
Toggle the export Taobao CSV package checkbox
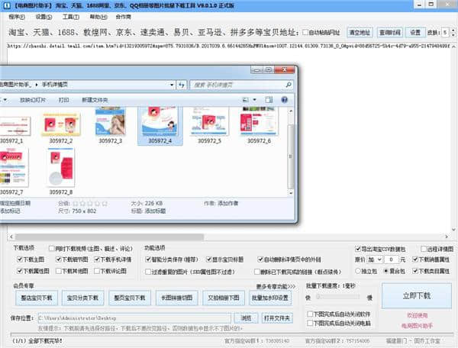pos(358,249)
